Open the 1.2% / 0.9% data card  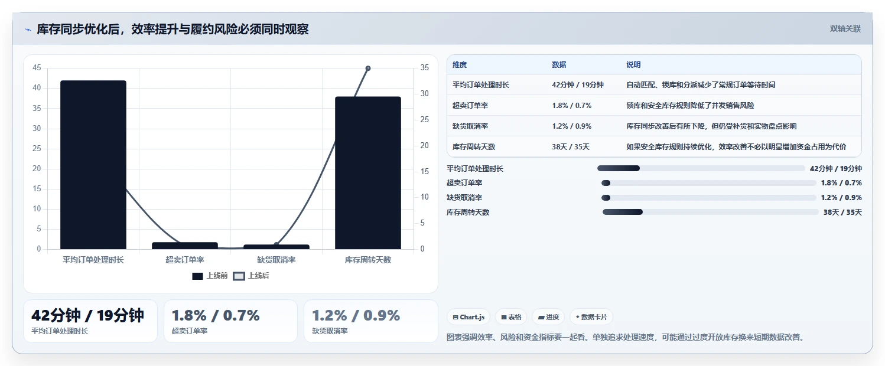tap(371, 321)
